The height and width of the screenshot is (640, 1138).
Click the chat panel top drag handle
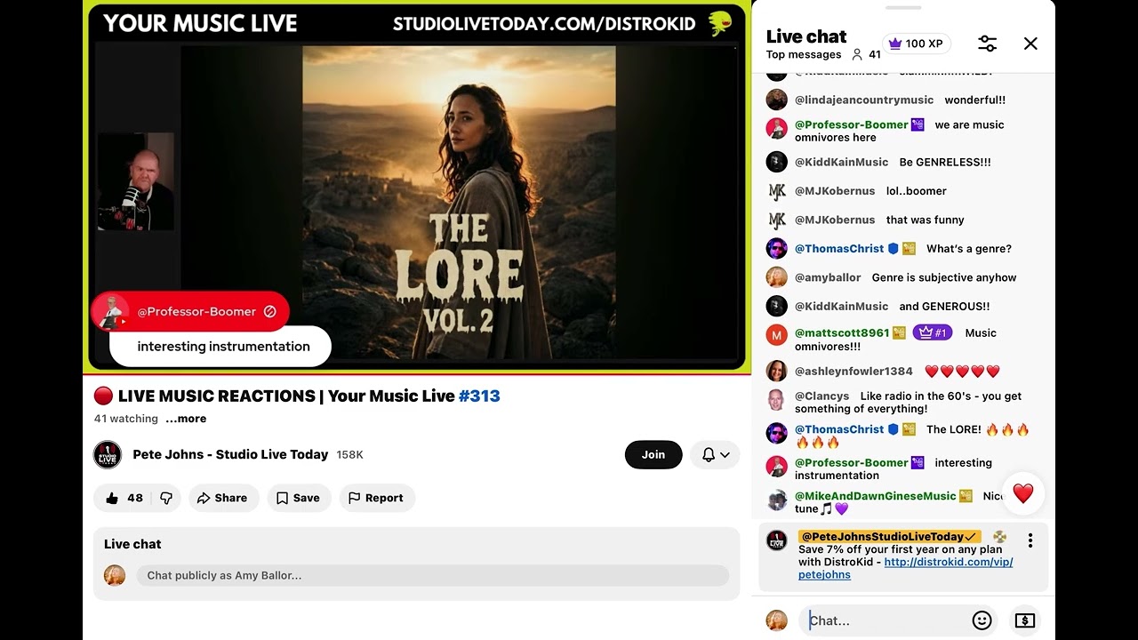[x=903, y=8]
